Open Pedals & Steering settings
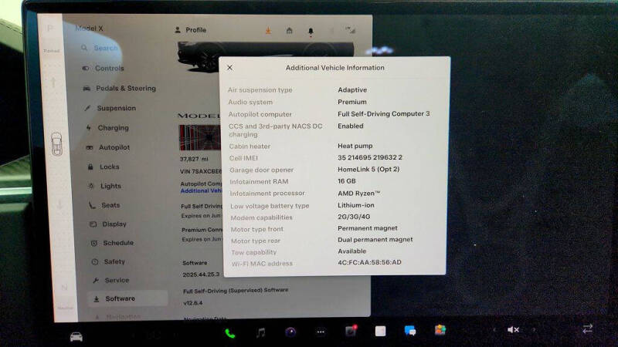This screenshot has height=347, width=618. tap(120, 88)
